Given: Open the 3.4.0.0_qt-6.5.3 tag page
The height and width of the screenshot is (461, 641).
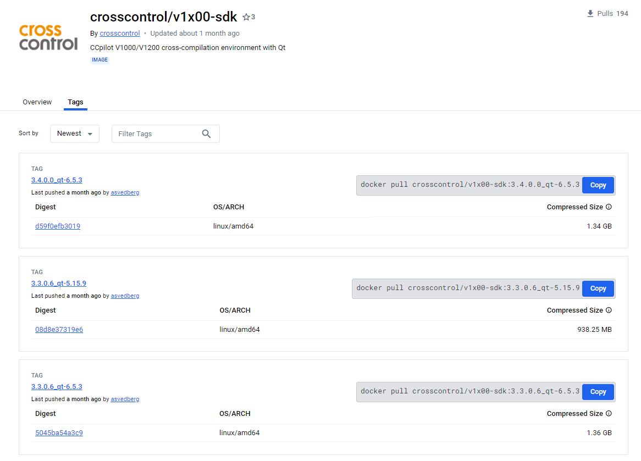Looking at the screenshot, I should 57,180.
